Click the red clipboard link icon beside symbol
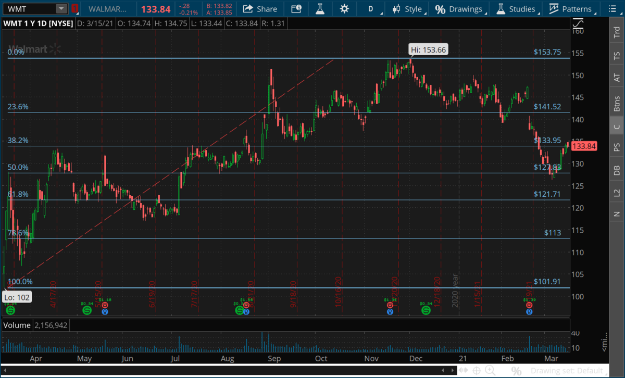 [x=76, y=9]
